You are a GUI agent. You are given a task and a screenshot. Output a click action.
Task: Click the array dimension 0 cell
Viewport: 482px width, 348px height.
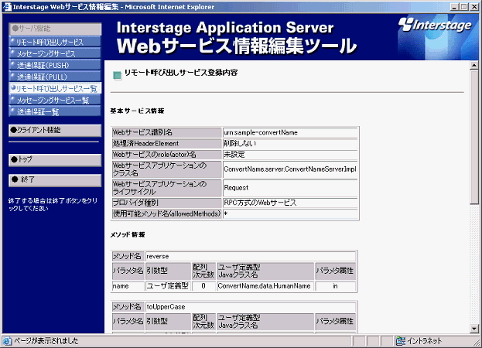pyautogui.click(x=203, y=286)
